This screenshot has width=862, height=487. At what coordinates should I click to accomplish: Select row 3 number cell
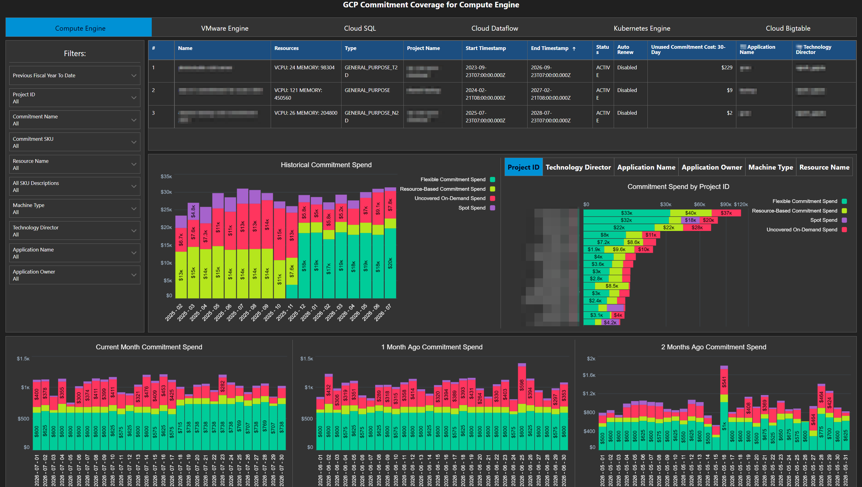tap(161, 117)
